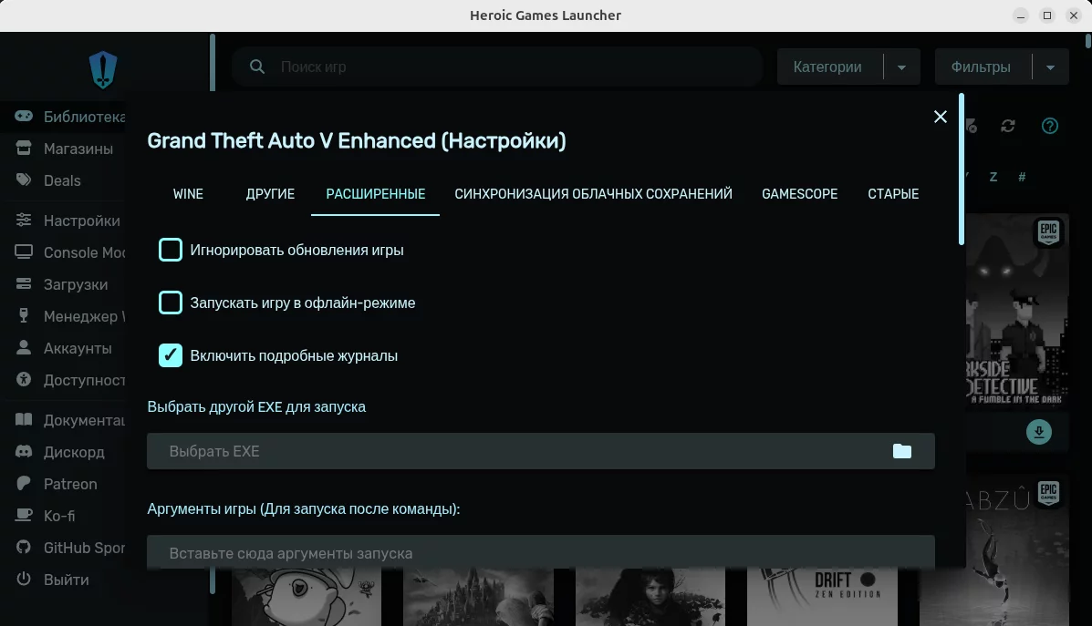Open Библиотека gamepad icon in sidebar

pos(24,116)
